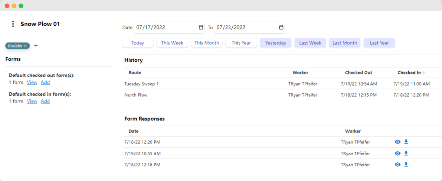442x181 pixels.
Task: Download the 7/18/22 12:16 PM form response
Action: (406, 164)
